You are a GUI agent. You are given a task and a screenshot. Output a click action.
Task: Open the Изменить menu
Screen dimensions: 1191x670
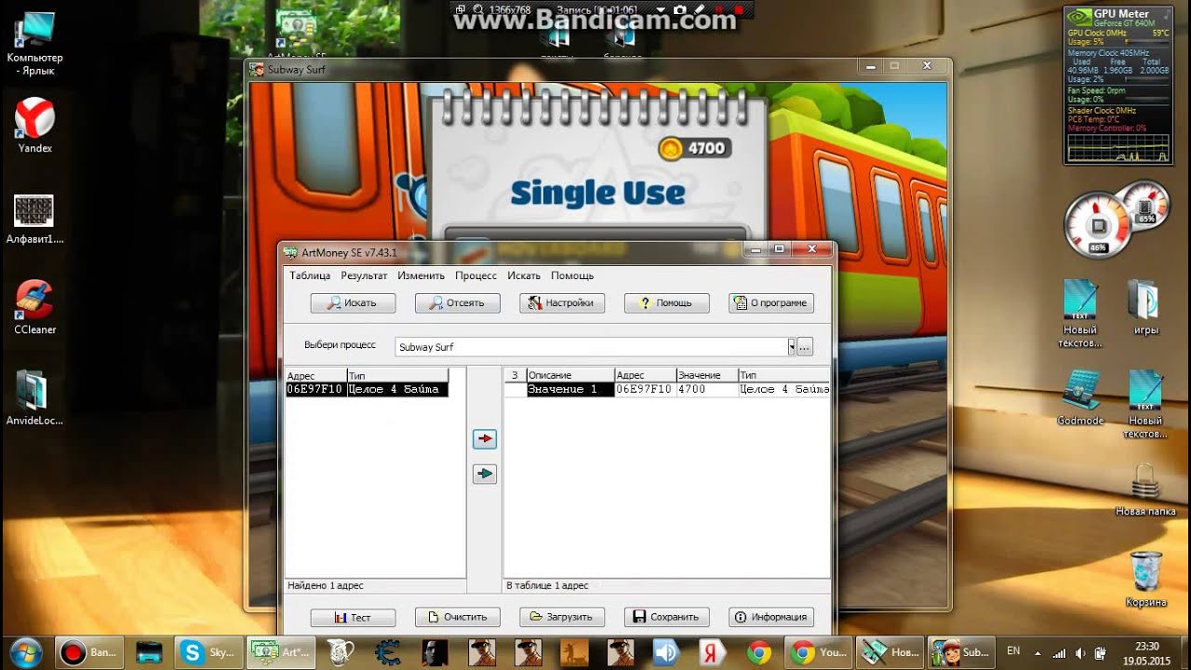click(x=421, y=275)
